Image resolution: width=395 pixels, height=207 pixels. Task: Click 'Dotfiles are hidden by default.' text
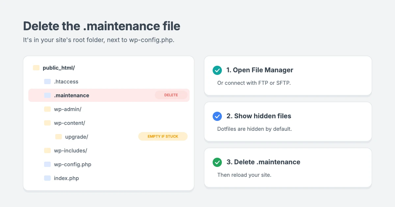pyautogui.click(x=254, y=129)
